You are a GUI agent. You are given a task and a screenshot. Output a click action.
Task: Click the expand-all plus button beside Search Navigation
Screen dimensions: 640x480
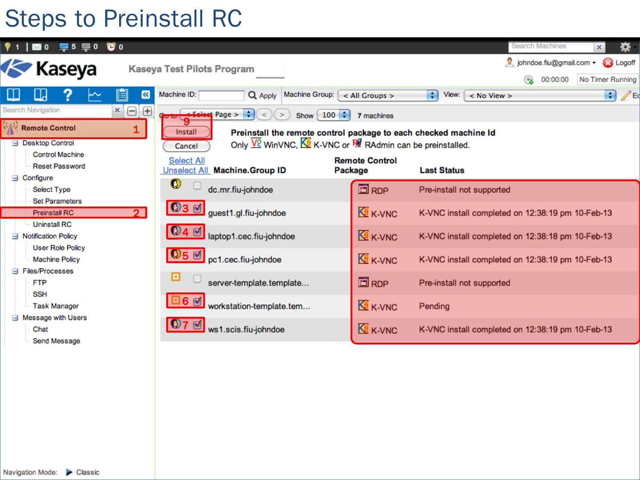(147, 111)
